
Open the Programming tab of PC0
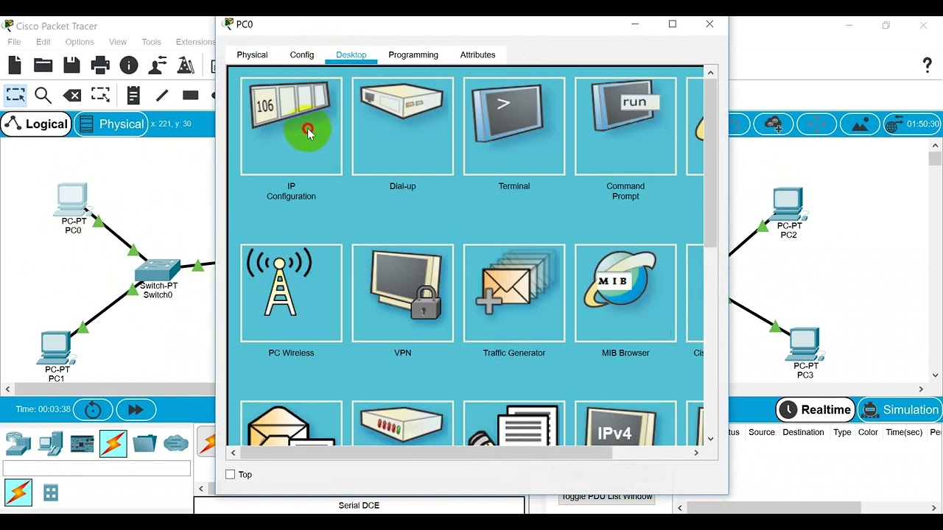click(413, 55)
